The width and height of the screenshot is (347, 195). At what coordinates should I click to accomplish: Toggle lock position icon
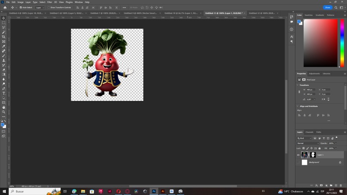point(311,149)
